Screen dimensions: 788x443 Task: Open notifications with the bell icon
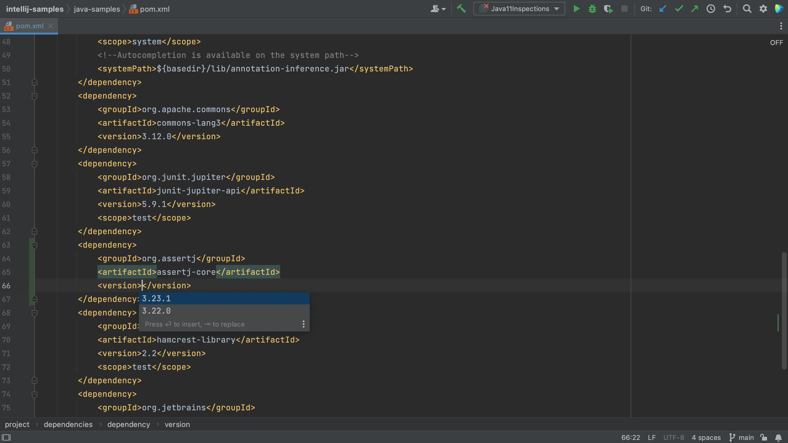(778, 437)
